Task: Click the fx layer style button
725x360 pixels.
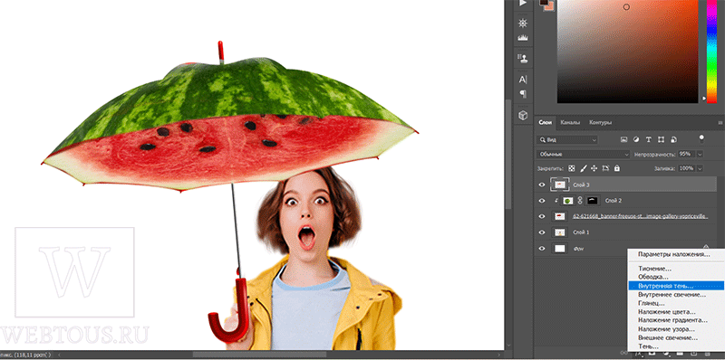Action: coord(639,354)
